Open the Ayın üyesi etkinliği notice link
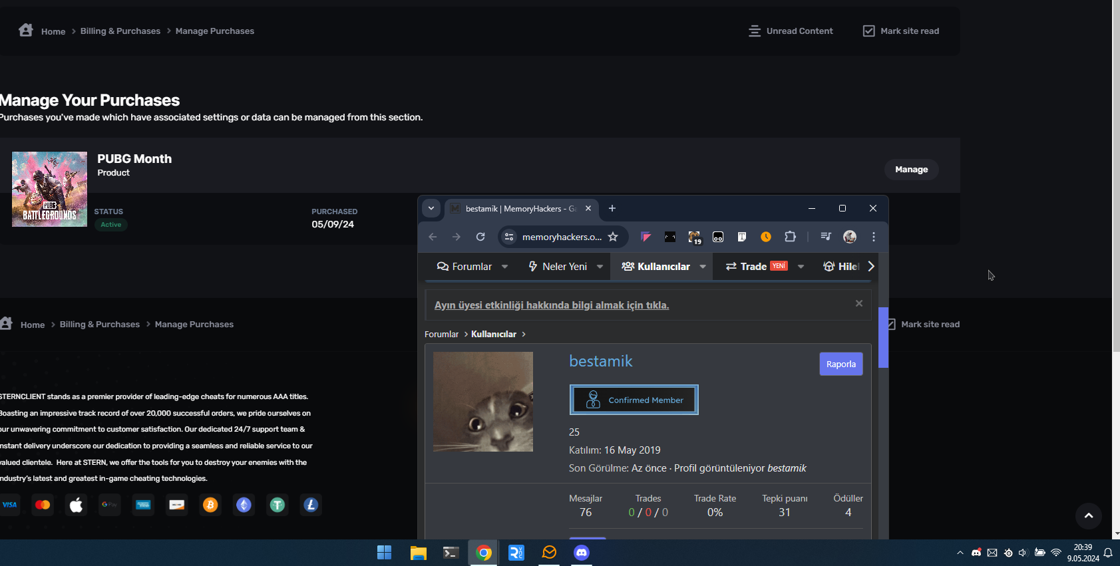 [552, 305]
